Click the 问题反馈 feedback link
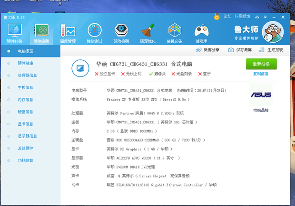The width and height of the screenshot is (295, 206). point(243,17)
